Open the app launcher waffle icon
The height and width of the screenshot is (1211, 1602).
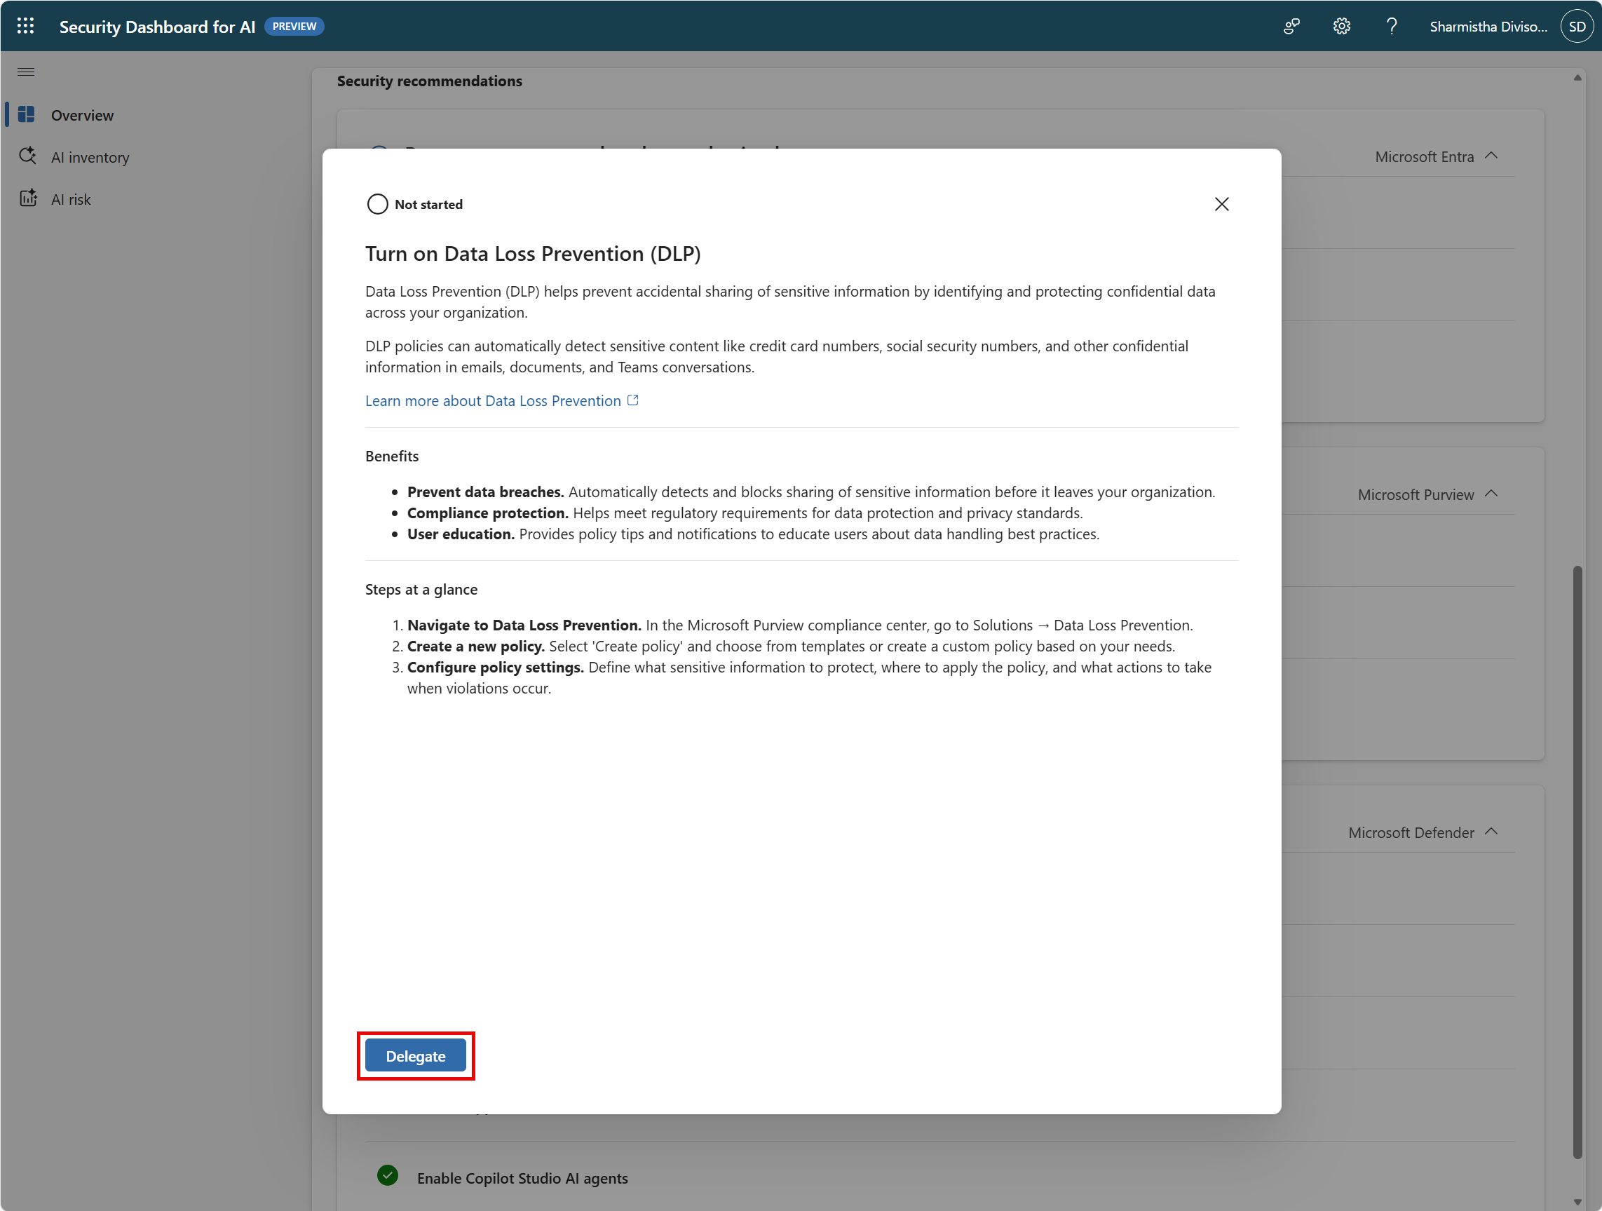(25, 26)
